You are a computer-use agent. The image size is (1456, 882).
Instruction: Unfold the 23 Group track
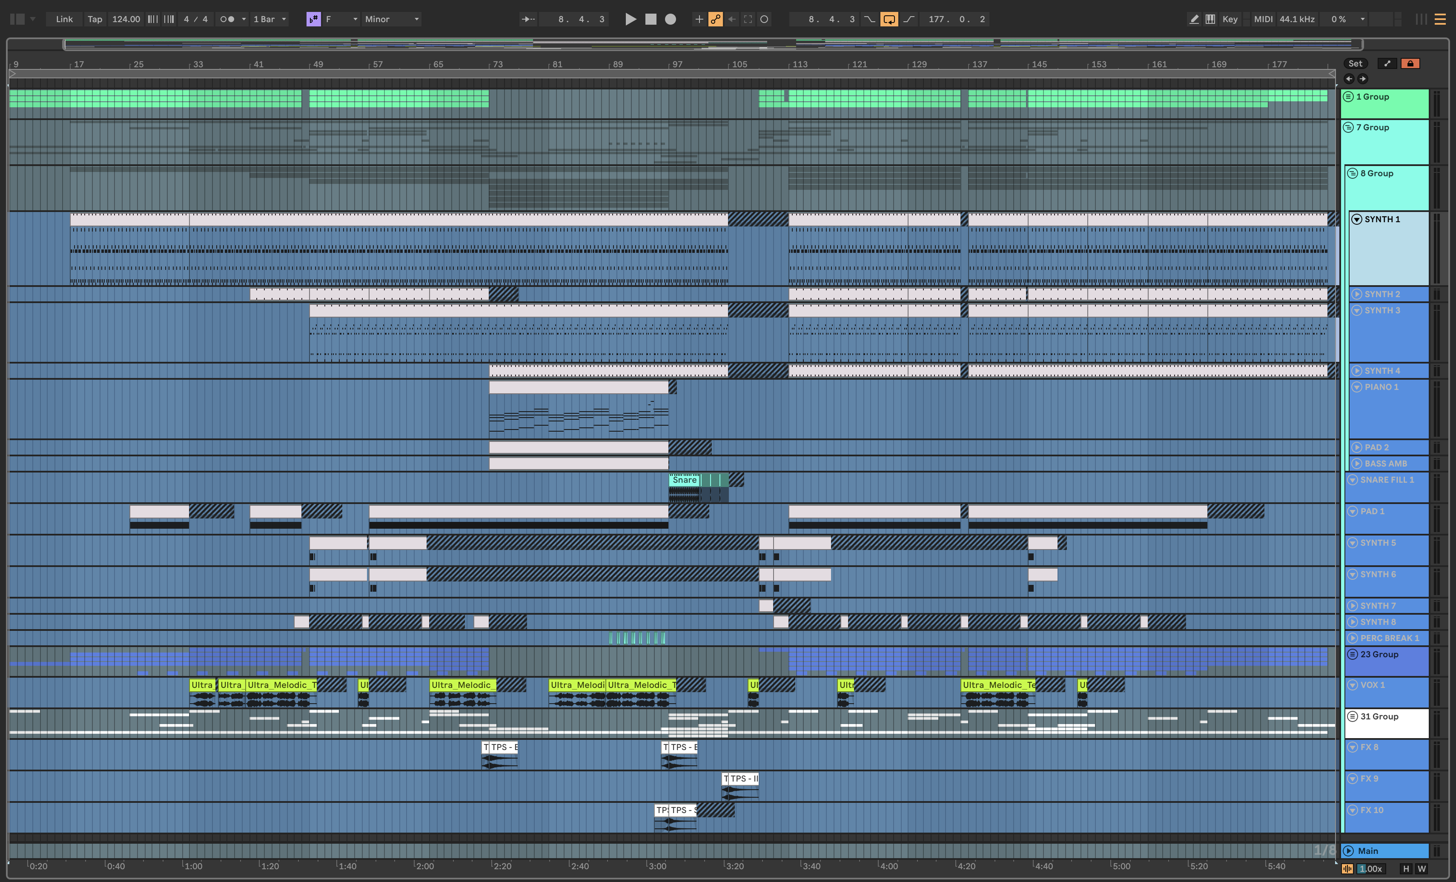click(x=1352, y=654)
